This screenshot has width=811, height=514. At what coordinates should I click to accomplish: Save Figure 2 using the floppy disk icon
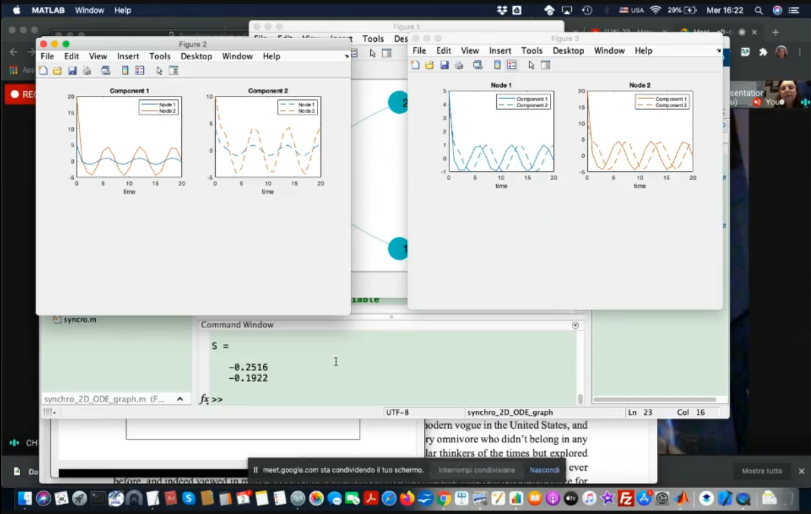pos(72,71)
